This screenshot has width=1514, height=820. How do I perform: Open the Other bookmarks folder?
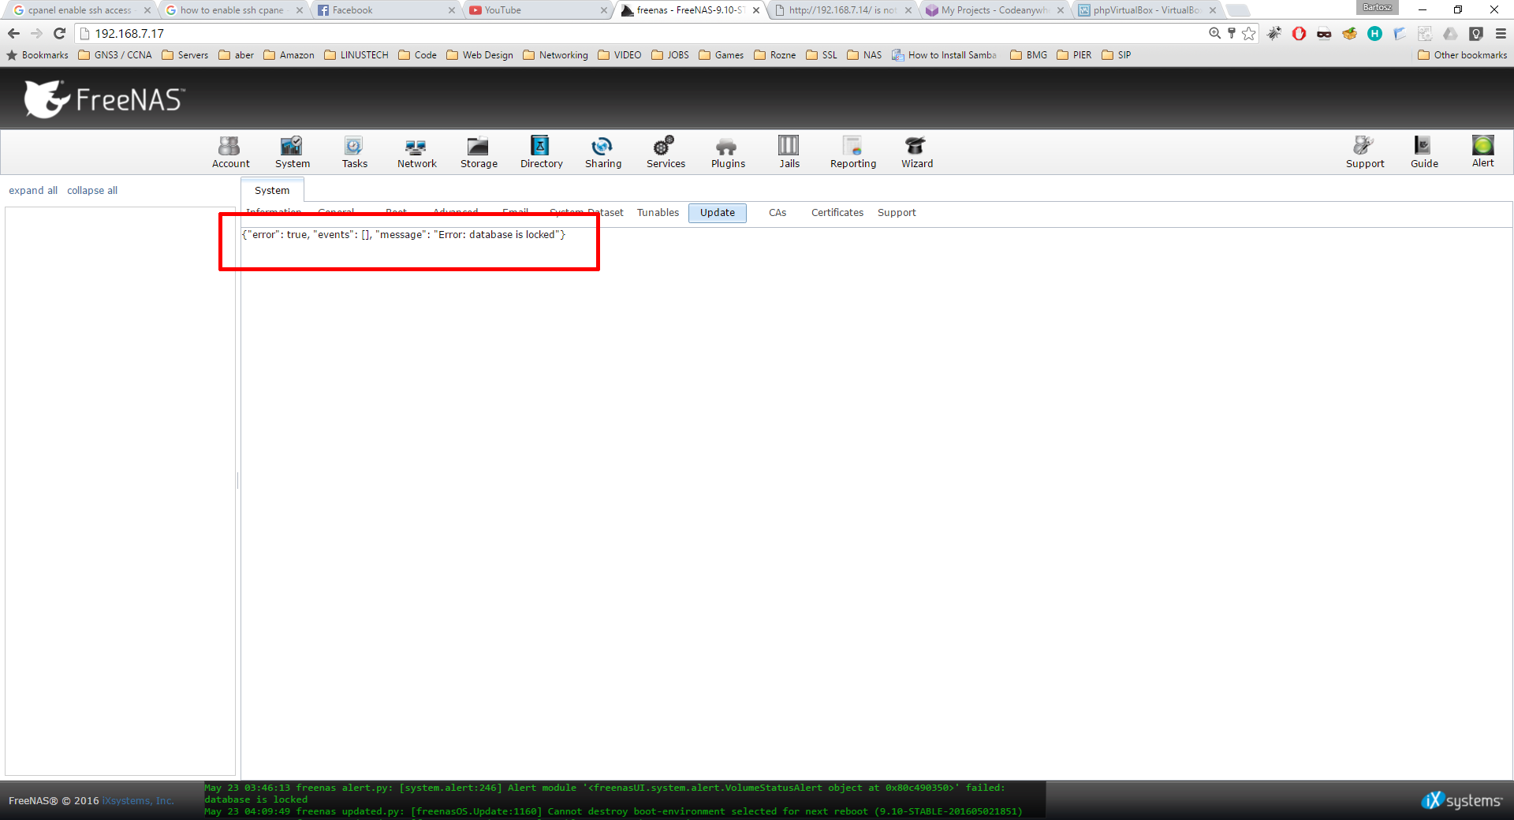(x=1462, y=55)
